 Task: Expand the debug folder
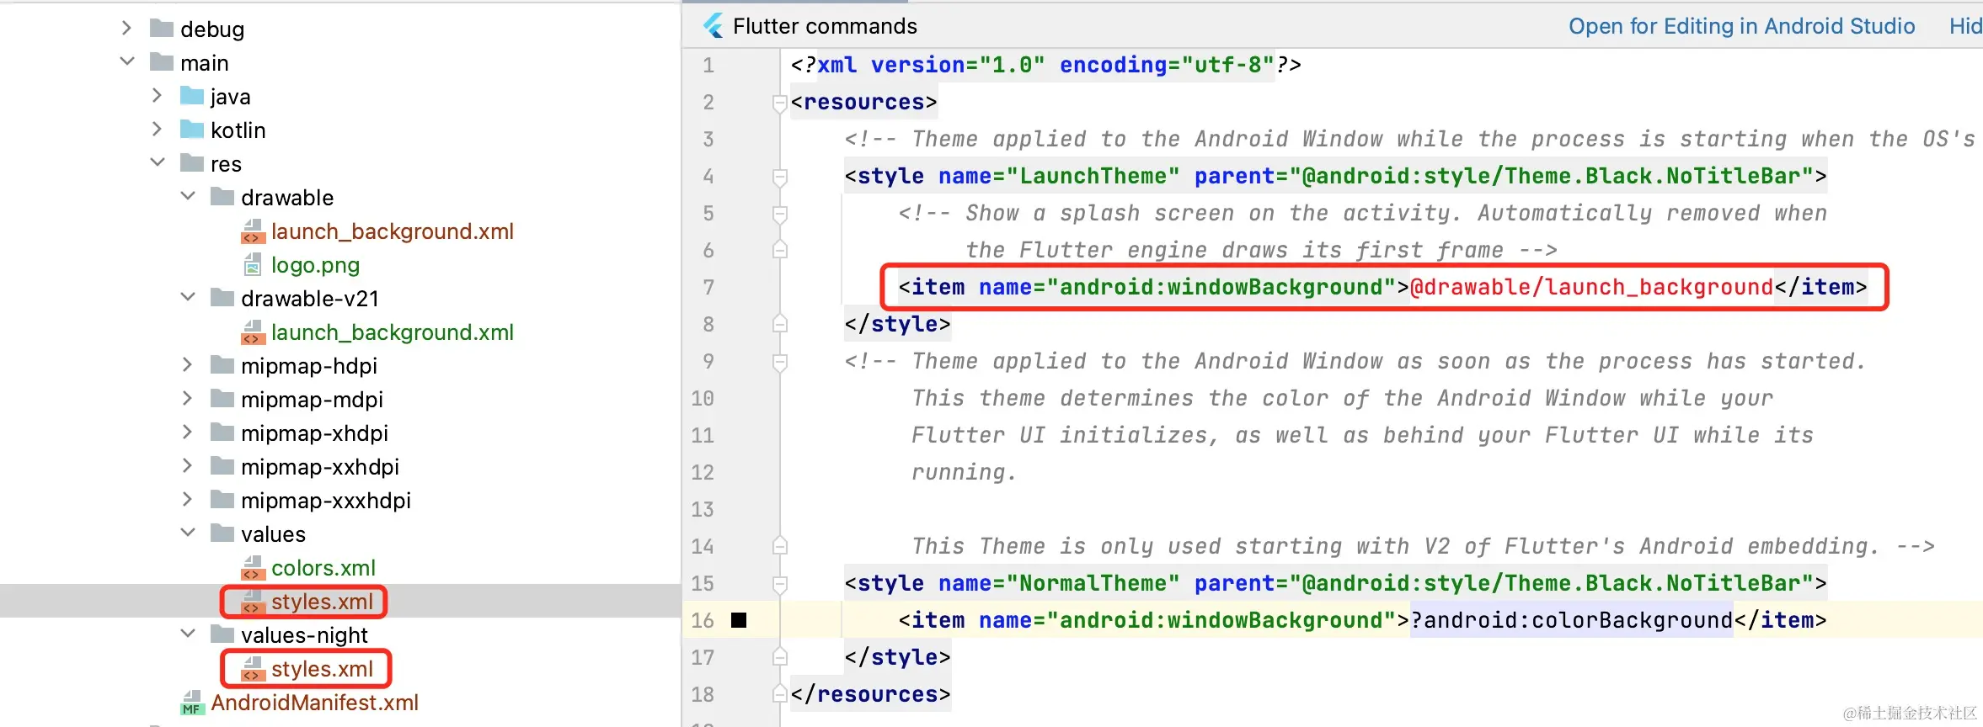pyautogui.click(x=126, y=28)
